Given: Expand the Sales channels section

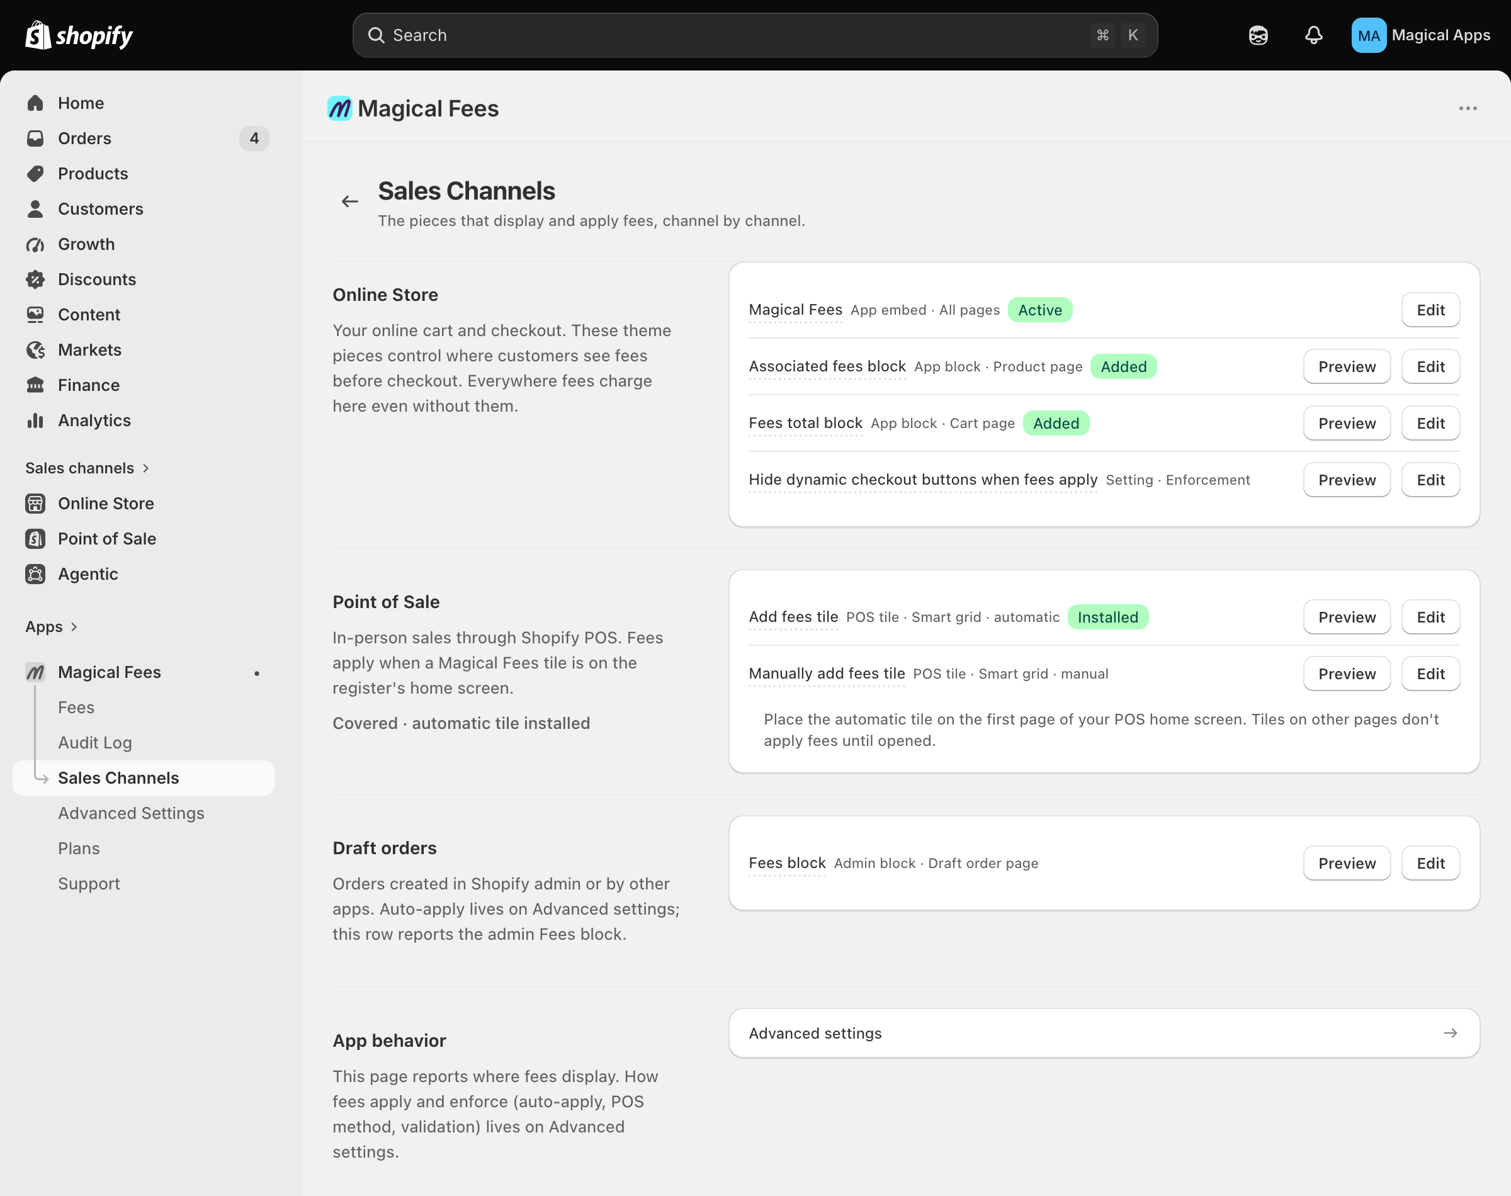Looking at the screenshot, I should coord(88,468).
